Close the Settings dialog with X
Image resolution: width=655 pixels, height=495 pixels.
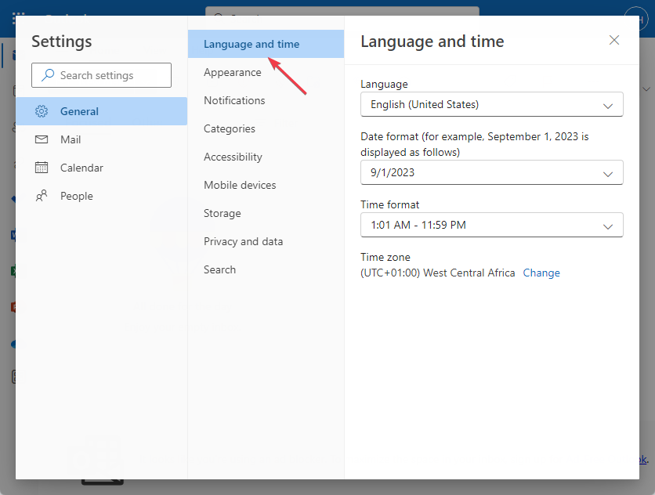(x=614, y=40)
